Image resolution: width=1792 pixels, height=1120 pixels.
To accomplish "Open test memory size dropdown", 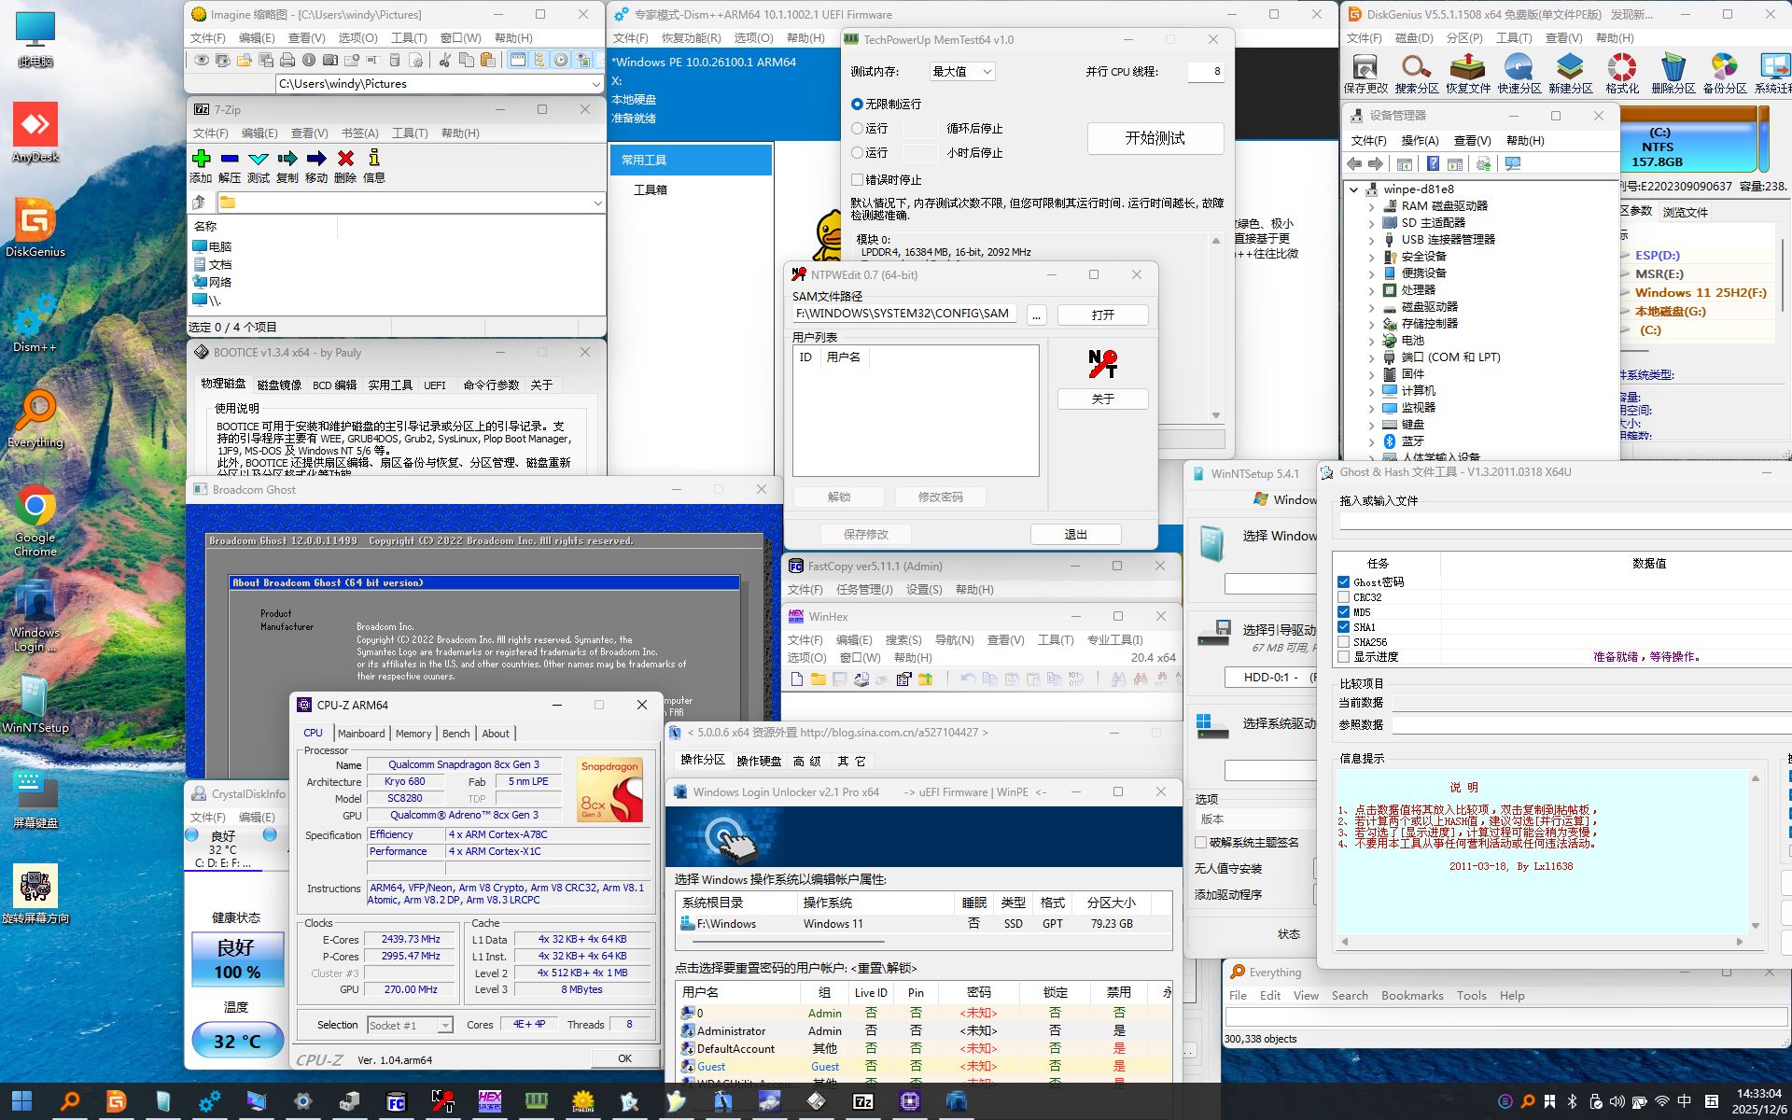I will click(x=962, y=71).
